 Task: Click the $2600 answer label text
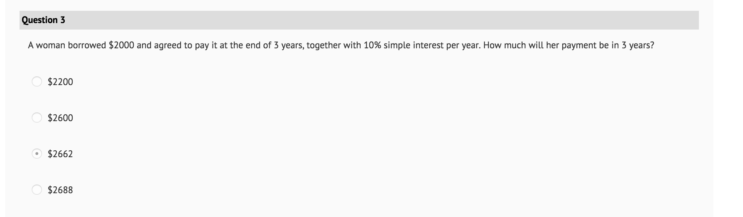pyautogui.click(x=60, y=118)
